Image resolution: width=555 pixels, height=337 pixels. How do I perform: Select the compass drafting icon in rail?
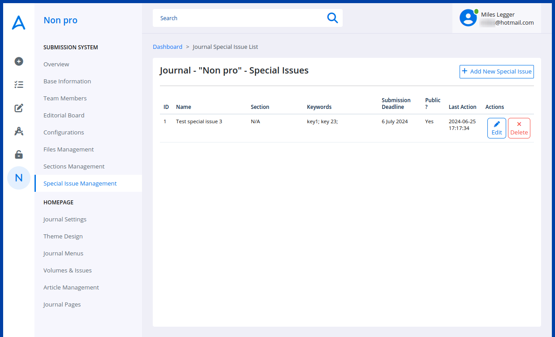(19, 131)
